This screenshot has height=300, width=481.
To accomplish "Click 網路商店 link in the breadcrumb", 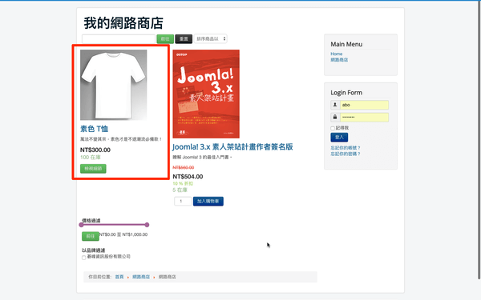I will pyautogui.click(x=141, y=277).
